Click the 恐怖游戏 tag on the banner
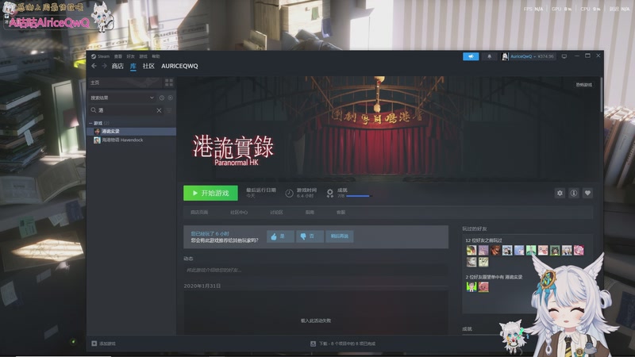This screenshot has height=357, width=635. tap(583, 85)
